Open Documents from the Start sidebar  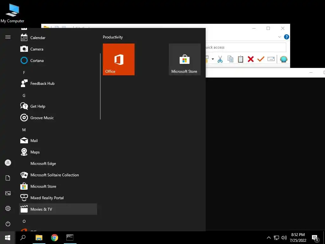[8, 178]
